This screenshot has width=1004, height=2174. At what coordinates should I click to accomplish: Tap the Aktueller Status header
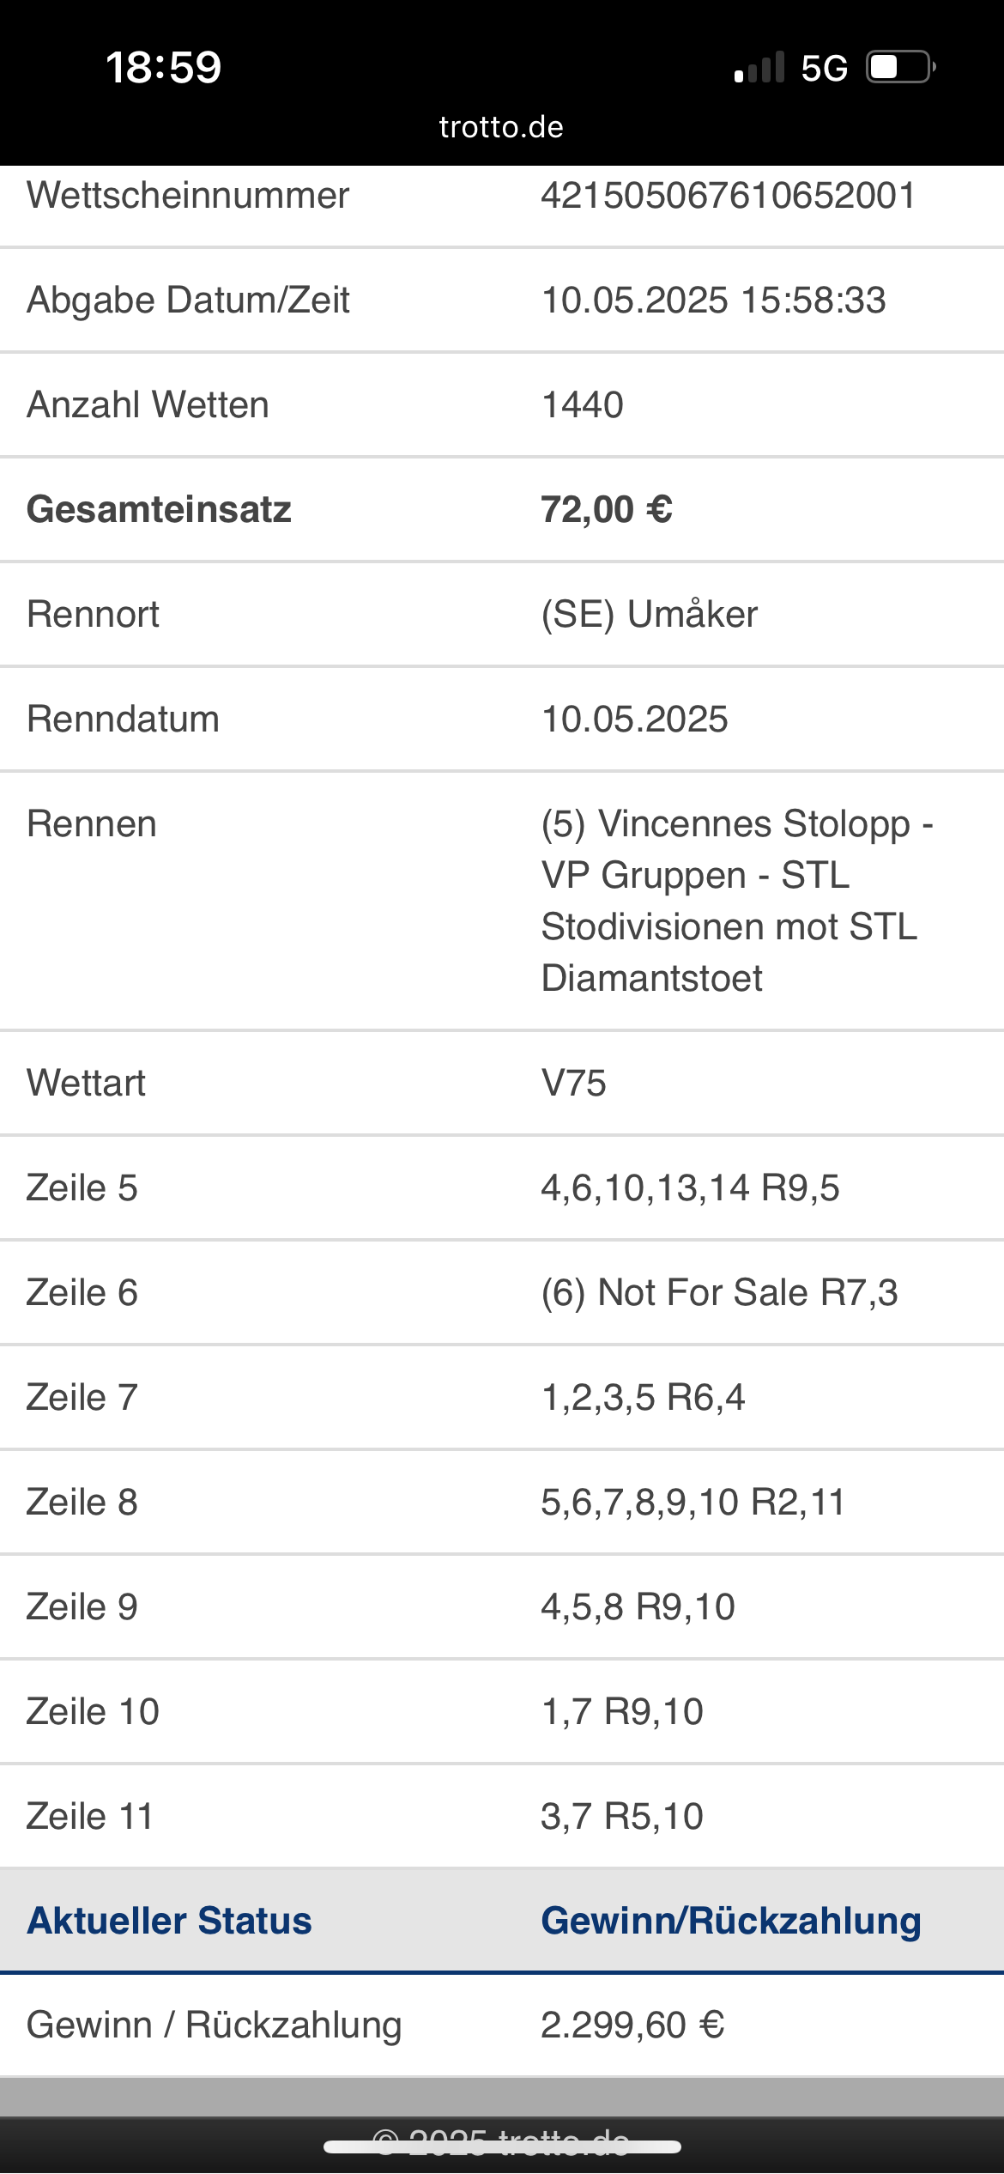coord(169,1921)
